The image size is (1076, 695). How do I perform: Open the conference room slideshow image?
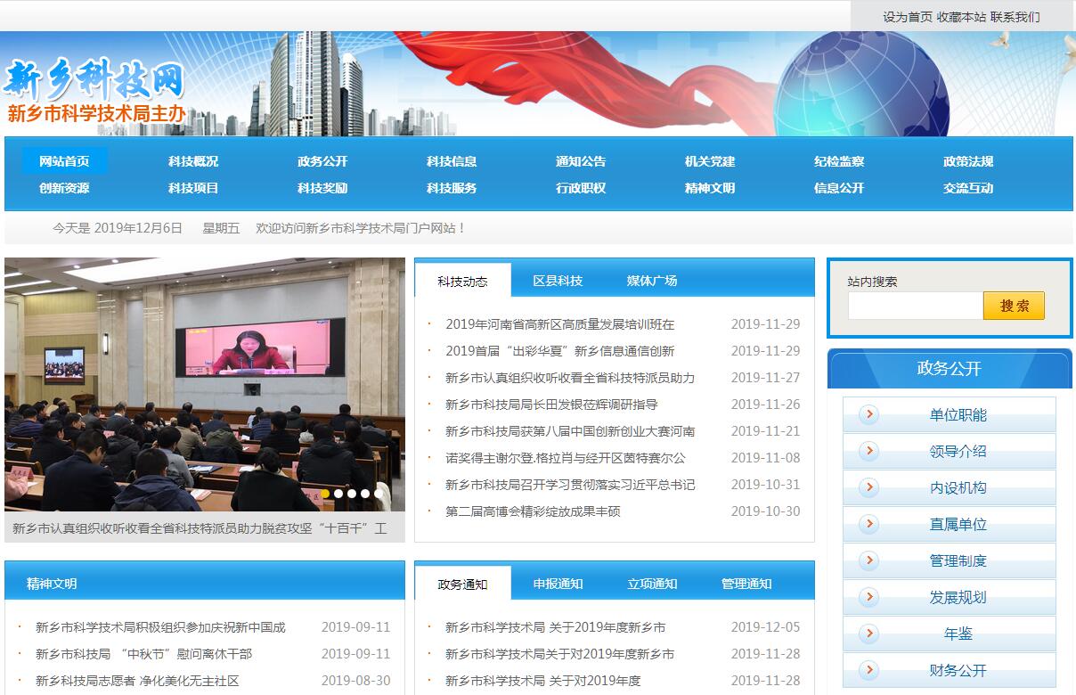205,374
